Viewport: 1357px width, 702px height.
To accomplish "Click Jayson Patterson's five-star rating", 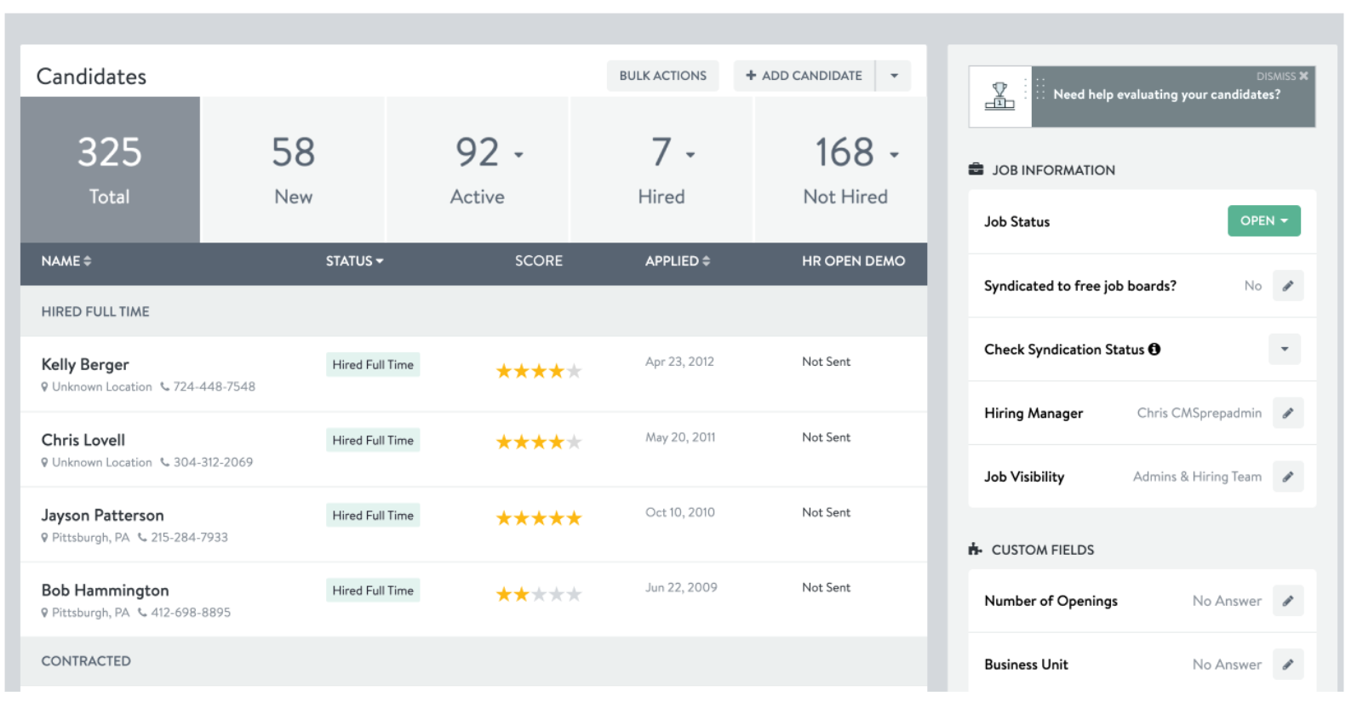I will [539, 518].
